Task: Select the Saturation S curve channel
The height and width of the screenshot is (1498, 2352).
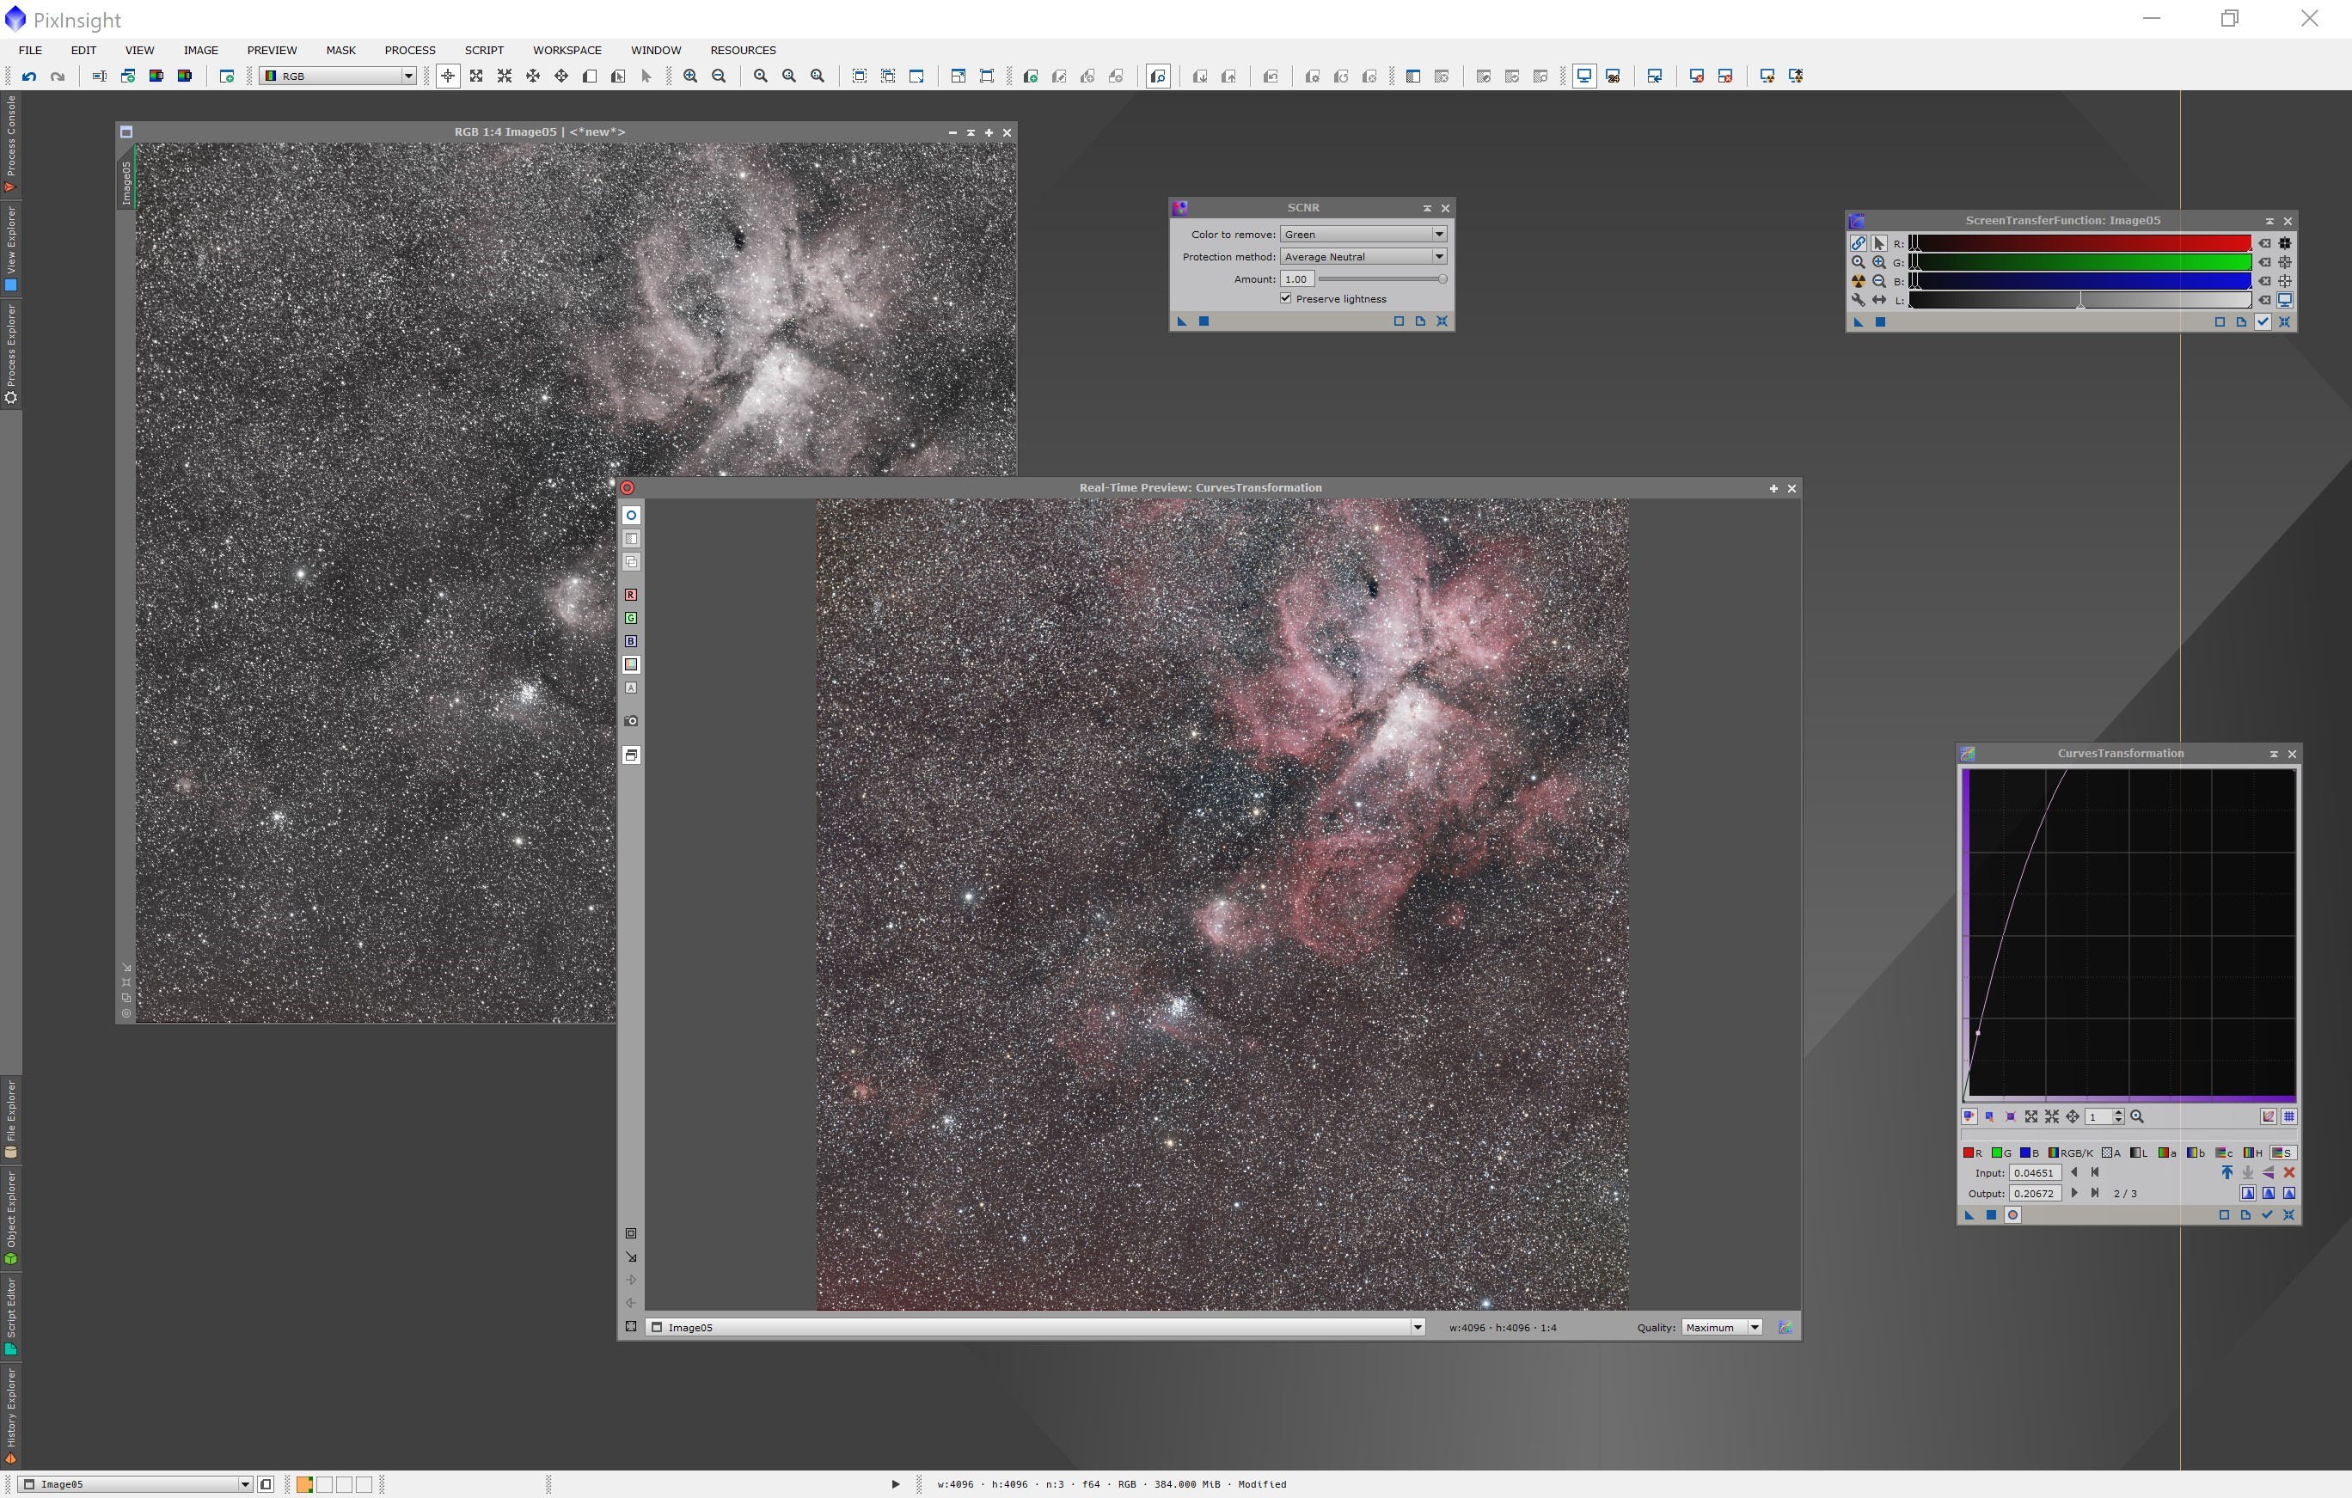Action: (2283, 1153)
